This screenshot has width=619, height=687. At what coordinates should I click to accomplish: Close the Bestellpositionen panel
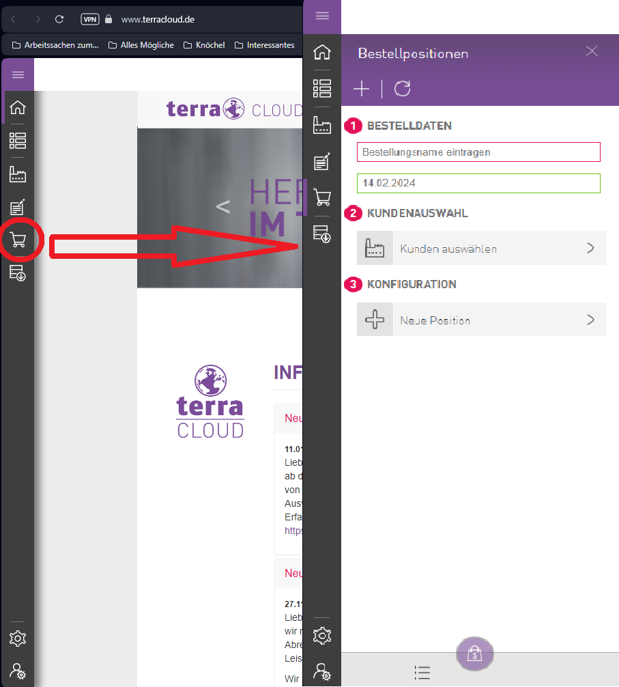coord(592,51)
